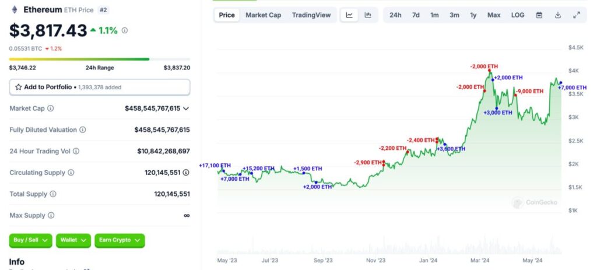The height and width of the screenshot is (270, 597).
Task: Open the calendar date range picker
Action: pyautogui.click(x=539, y=15)
